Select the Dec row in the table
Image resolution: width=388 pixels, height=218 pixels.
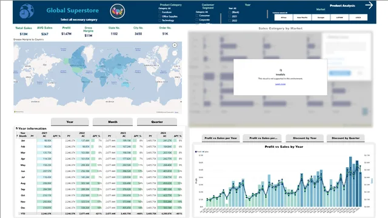101,208
